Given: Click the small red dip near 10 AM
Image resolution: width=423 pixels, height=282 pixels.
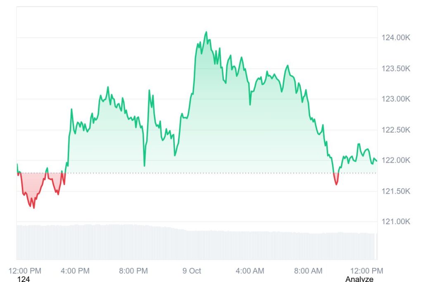Looking at the screenshot, I should [336, 184].
